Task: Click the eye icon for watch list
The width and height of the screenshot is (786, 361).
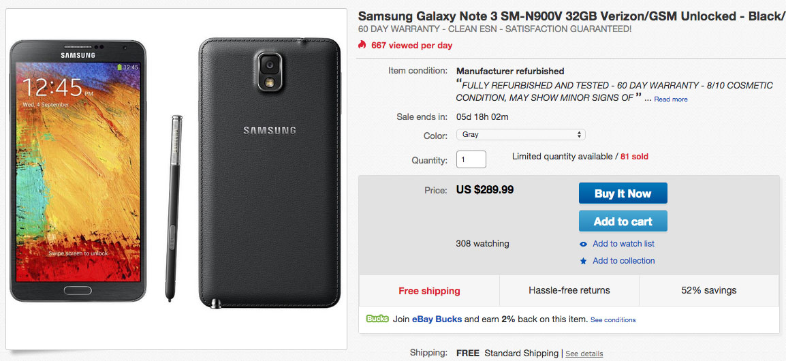Action: [583, 244]
